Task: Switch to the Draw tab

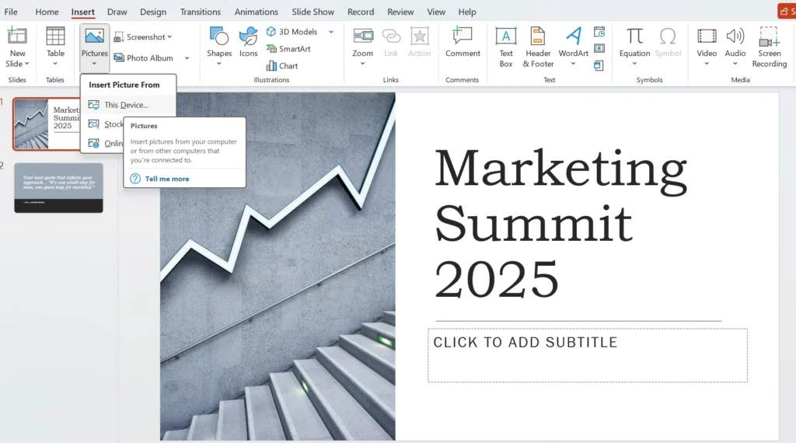Action: click(117, 12)
